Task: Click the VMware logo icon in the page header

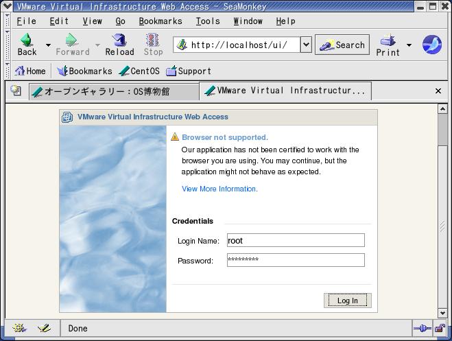Action: 67,117
